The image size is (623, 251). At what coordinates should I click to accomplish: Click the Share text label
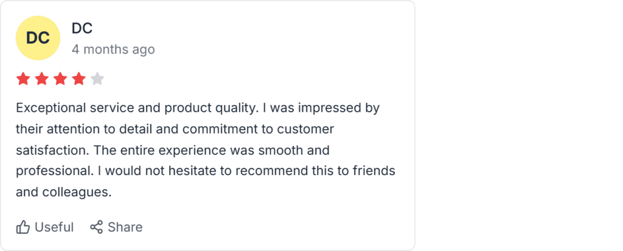tap(125, 227)
